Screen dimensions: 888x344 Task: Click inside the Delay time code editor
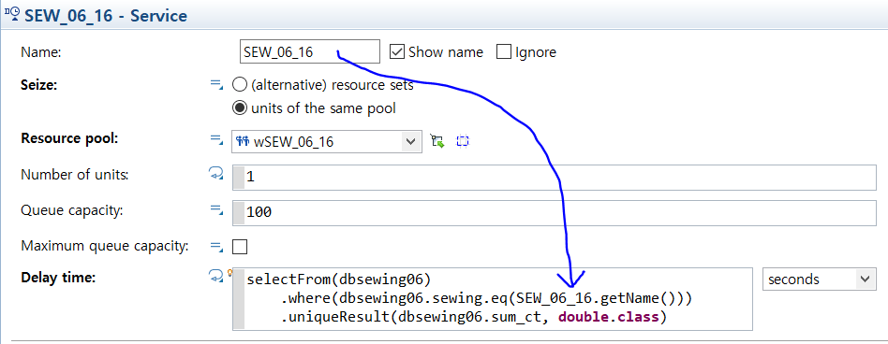[493, 299]
